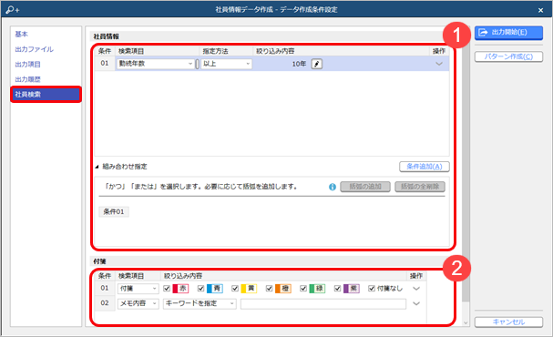Click the キャンセル button

[x=508, y=322]
